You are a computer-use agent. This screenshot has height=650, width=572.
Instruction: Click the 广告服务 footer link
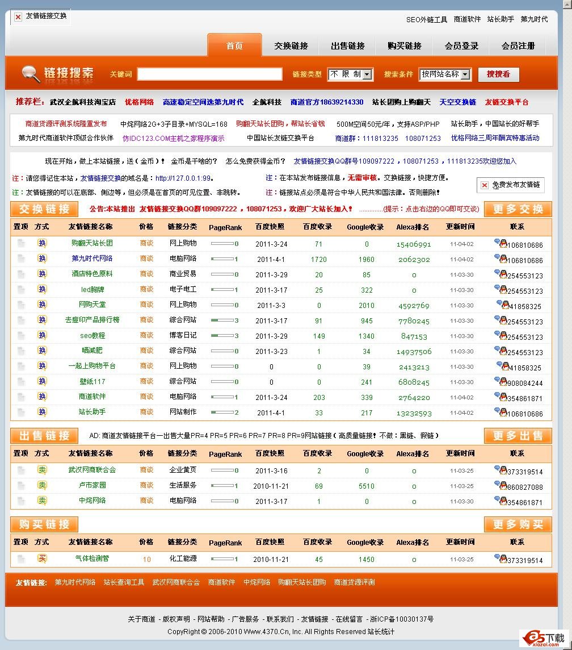click(x=246, y=619)
